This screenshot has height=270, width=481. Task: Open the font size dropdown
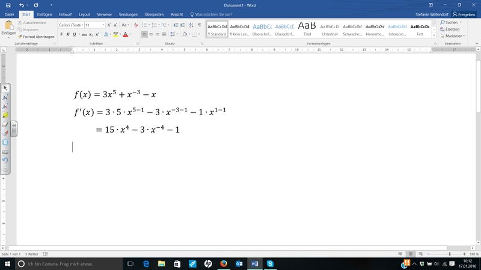[103, 25]
